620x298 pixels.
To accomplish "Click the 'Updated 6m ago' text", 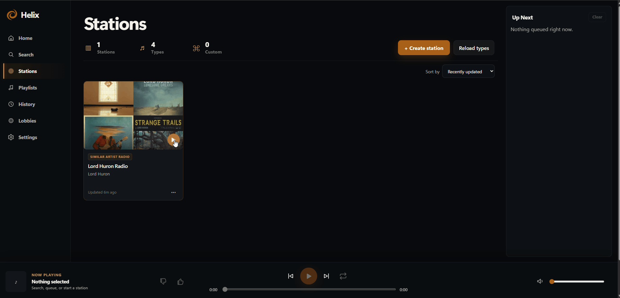I will (102, 192).
